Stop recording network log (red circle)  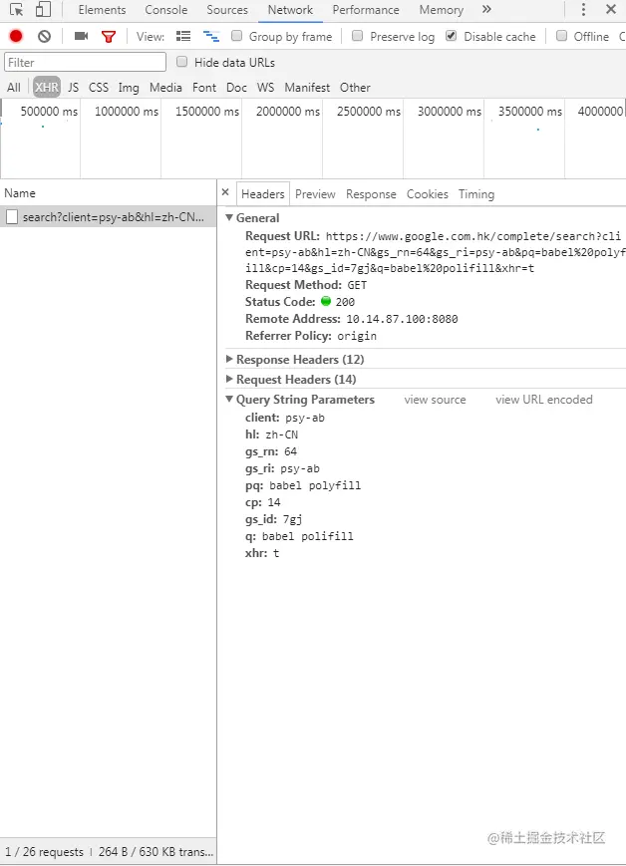16,37
